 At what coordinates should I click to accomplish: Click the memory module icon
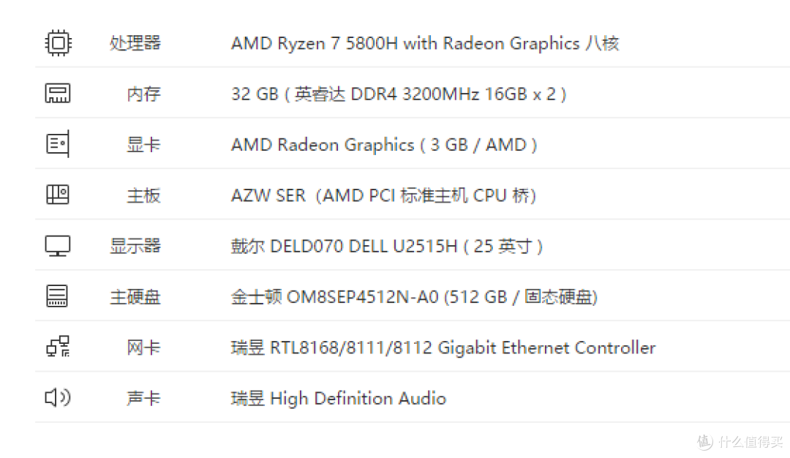pos(58,93)
